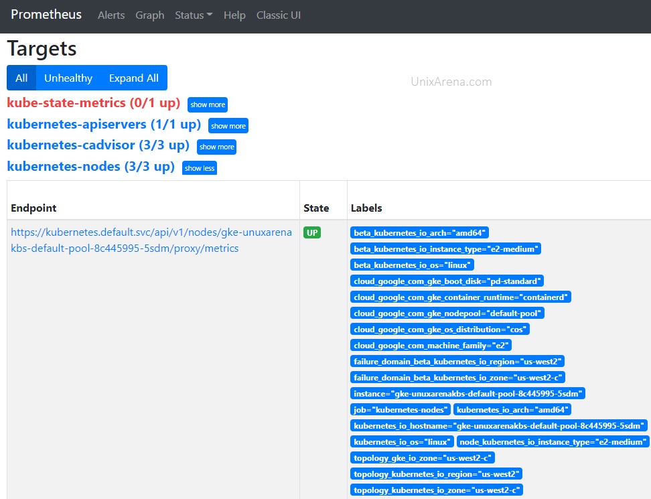Open the Prometheus home brand link
The width and height of the screenshot is (651, 499).
pos(46,15)
